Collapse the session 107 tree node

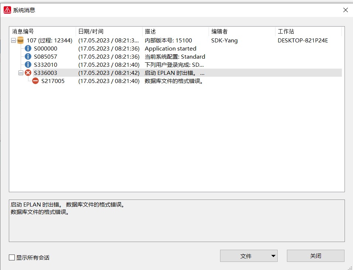point(14,41)
